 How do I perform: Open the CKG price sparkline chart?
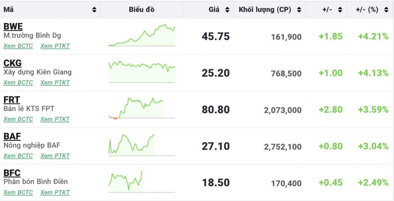tap(142, 72)
